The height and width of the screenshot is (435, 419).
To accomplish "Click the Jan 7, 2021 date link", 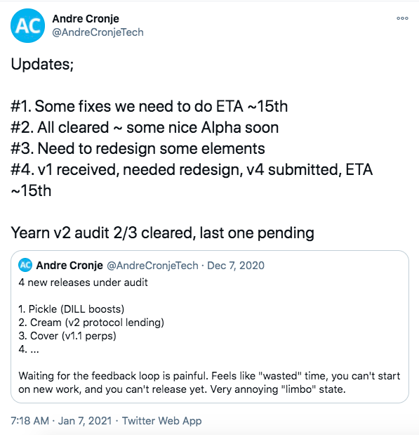I will coord(85,421).
